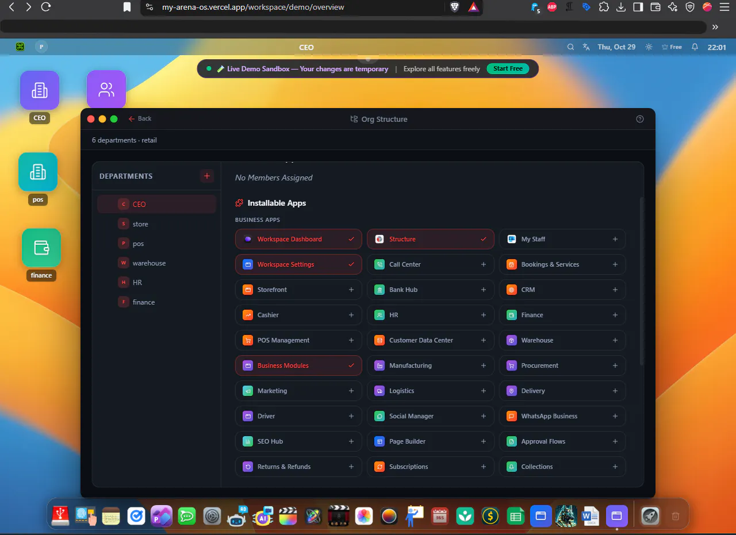Viewport: 736px width, 535px height.
Task: Click the "No Members Assigned" text
Action: [x=274, y=178]
